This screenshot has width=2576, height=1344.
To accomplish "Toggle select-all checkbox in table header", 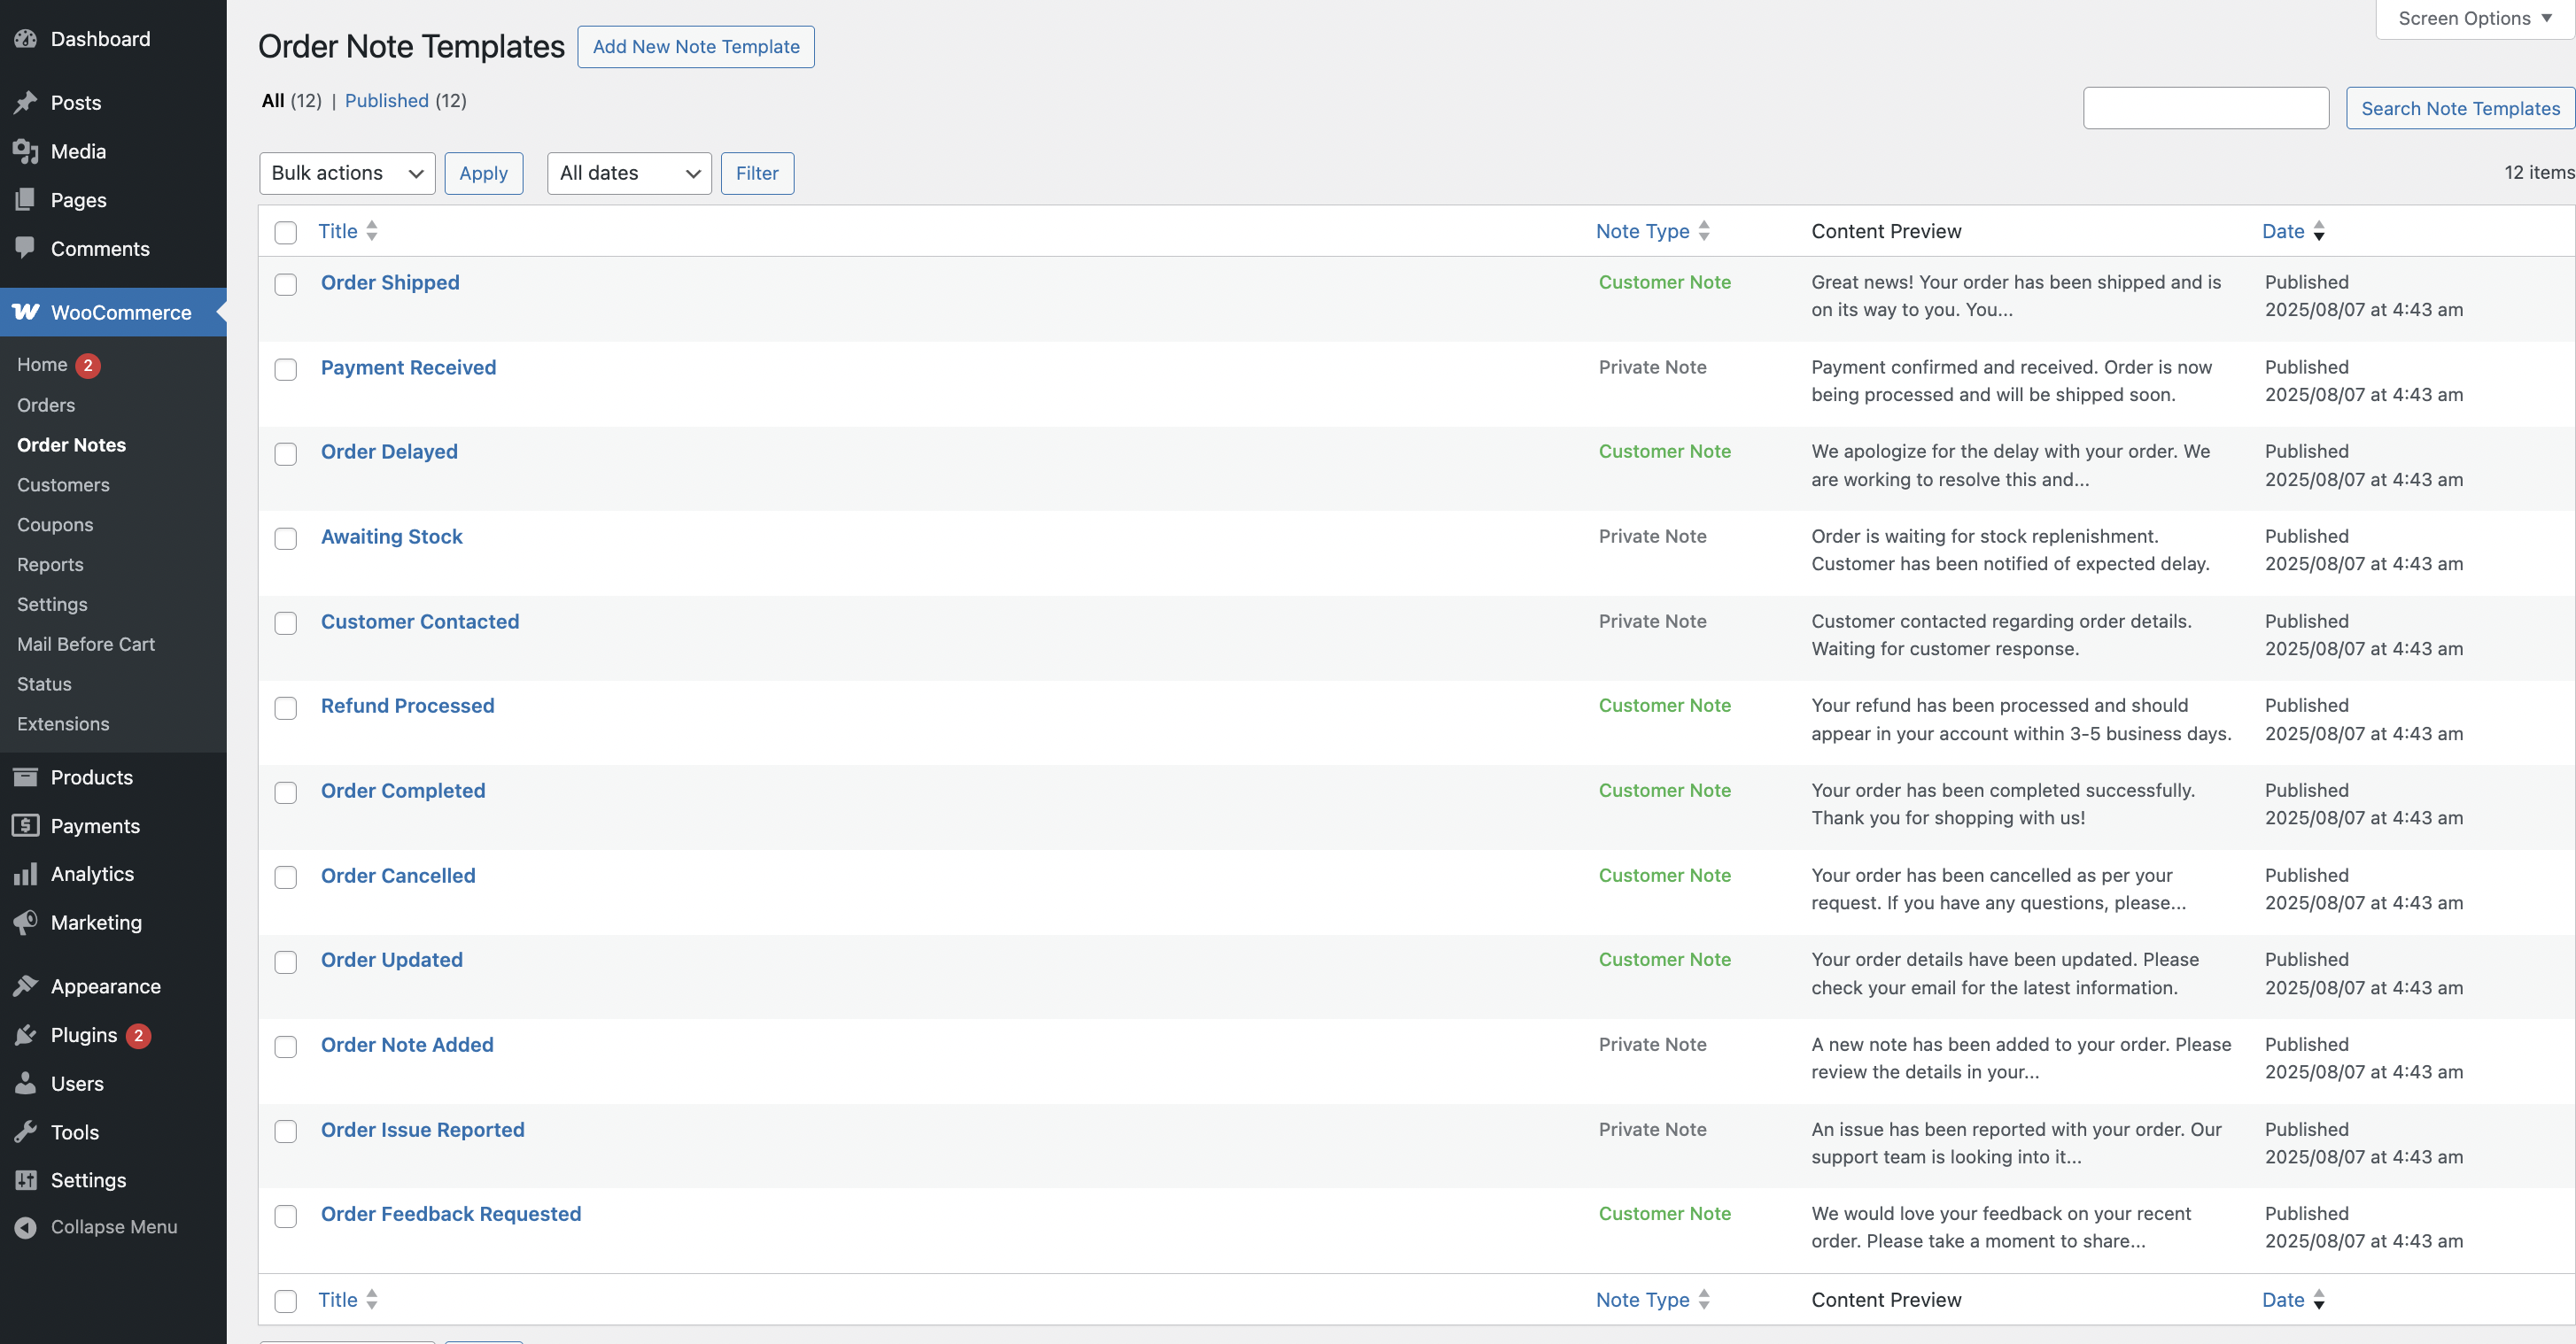I will (x=286, y=233).
